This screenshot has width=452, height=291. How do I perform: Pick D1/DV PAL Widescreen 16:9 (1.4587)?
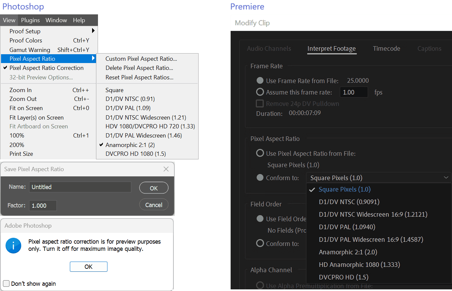[371, 239]
